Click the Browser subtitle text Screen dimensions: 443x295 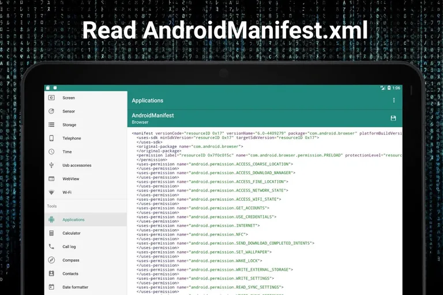[x=140, y=122]
